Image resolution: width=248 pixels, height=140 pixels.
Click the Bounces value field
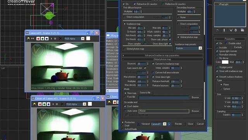click(x=141, y=64)
